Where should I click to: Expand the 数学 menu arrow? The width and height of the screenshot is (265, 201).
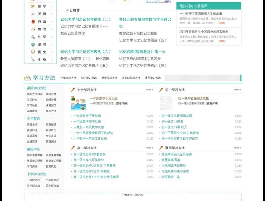[52, 6]
